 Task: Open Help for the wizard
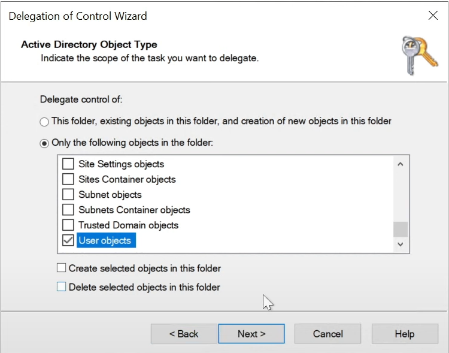click(405, 334)
